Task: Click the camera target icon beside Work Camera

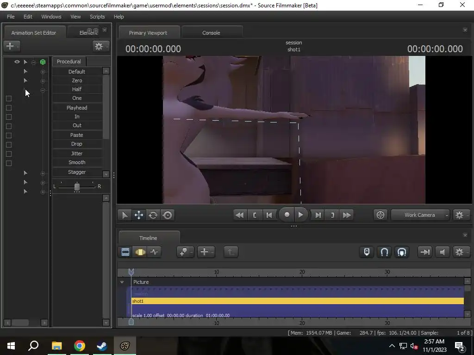Action: point(380,215)
